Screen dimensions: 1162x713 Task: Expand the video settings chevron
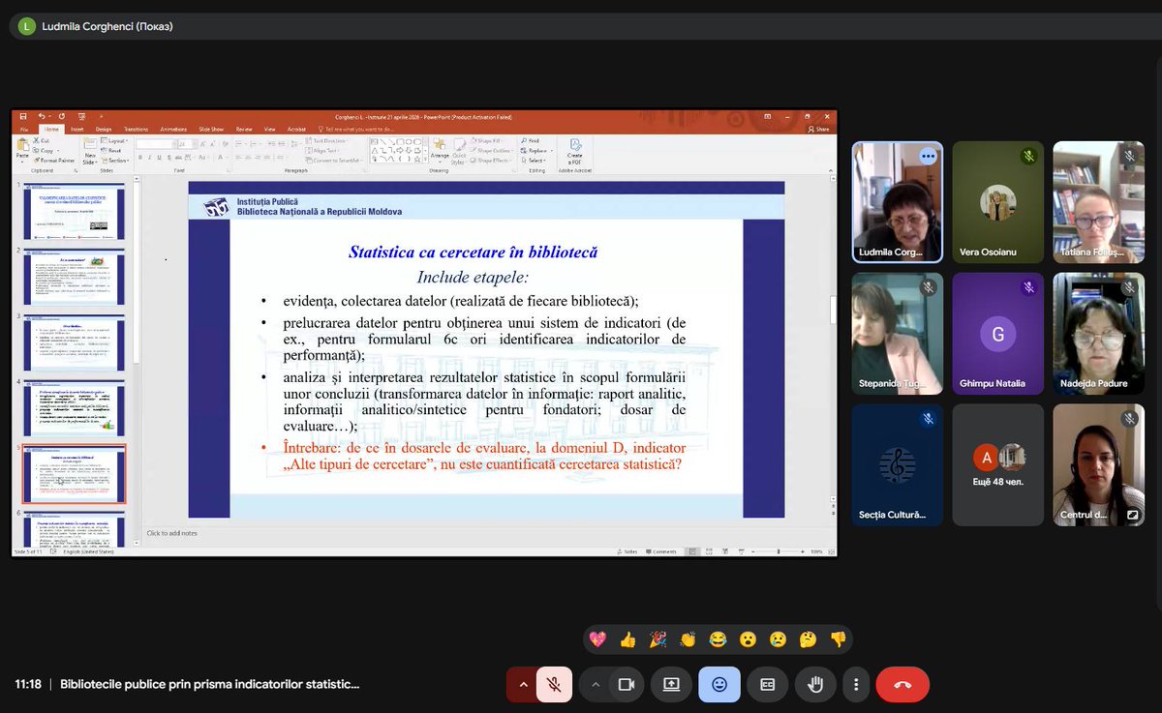tap(596, 684)
